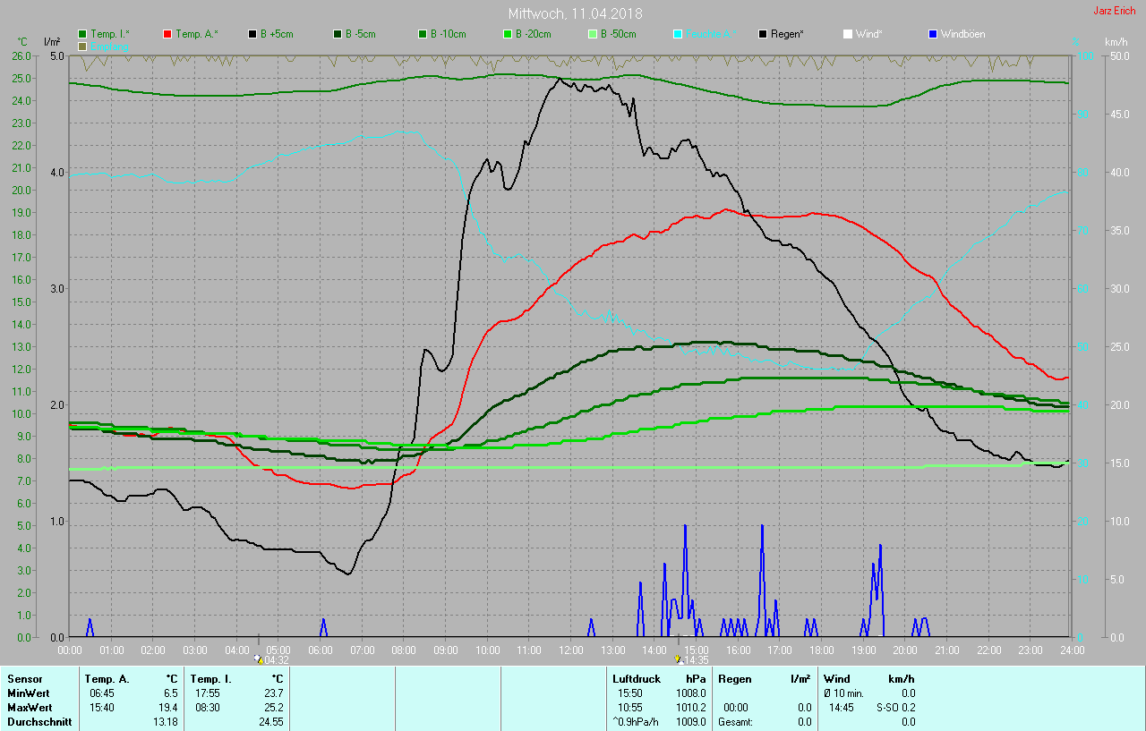1146x731 pixels.
Task: Click the blue Windböen legend square
Action: click(933, 34)
